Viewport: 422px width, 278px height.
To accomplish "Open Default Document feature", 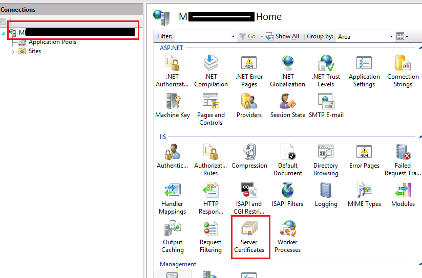I will point(288,160).
